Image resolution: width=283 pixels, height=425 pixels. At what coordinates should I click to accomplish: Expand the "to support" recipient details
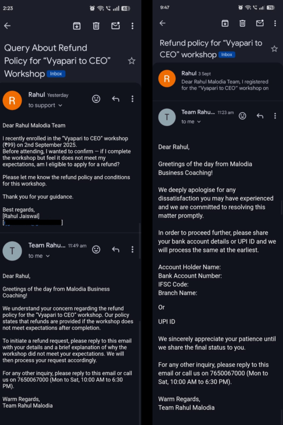45,105
